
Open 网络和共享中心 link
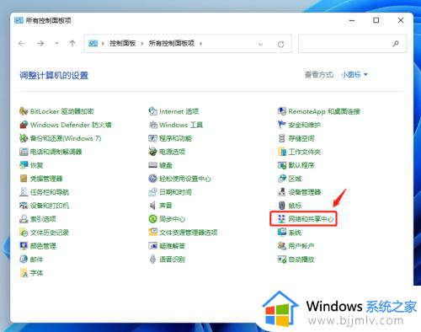pos(311,219)
